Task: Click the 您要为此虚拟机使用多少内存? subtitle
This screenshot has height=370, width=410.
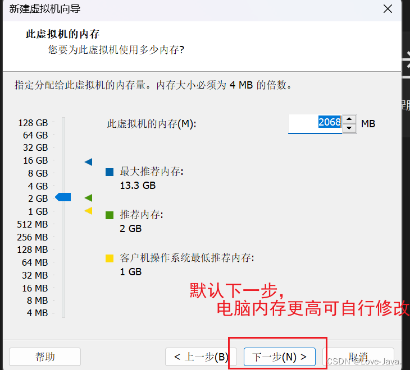Action: tap(116, 49)
